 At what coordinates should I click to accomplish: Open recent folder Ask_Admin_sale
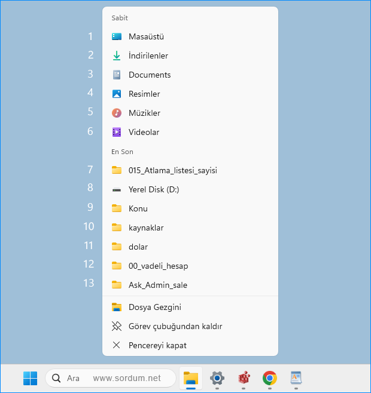[190, 285]
